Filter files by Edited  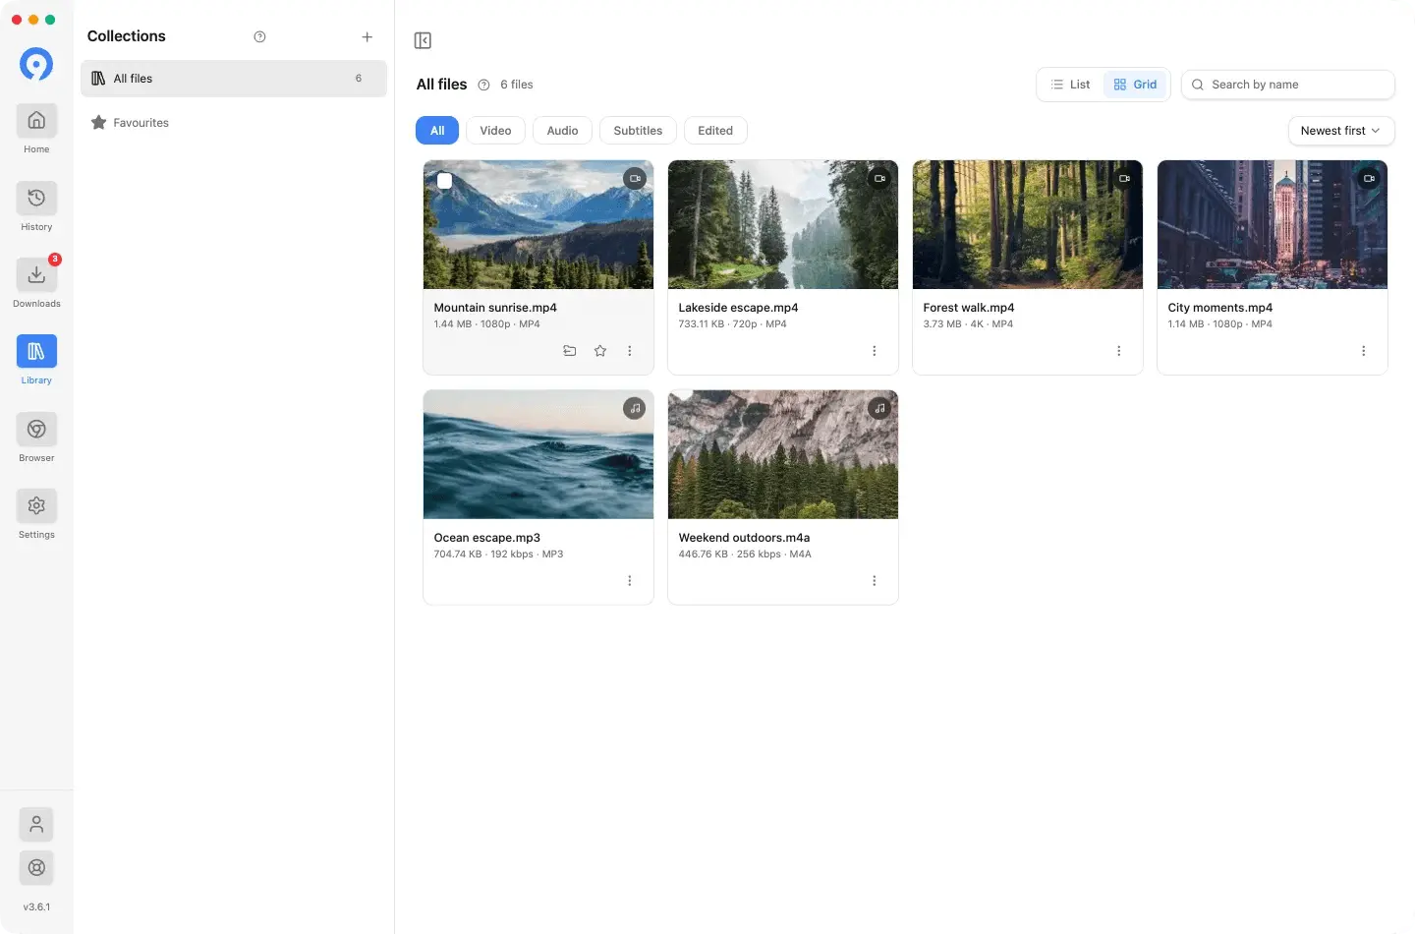[x=715, y=131]
